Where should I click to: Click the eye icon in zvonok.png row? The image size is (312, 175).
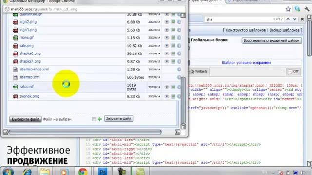click(167, 96)
